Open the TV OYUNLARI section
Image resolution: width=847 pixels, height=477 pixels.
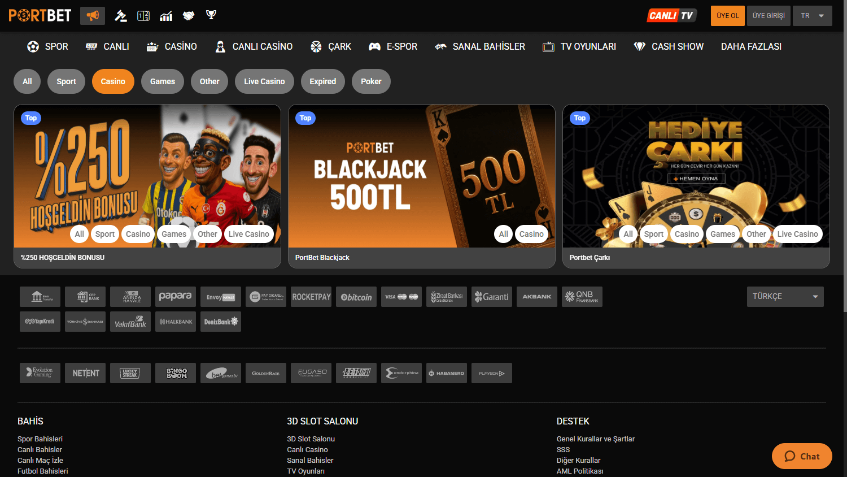(579, 46)
